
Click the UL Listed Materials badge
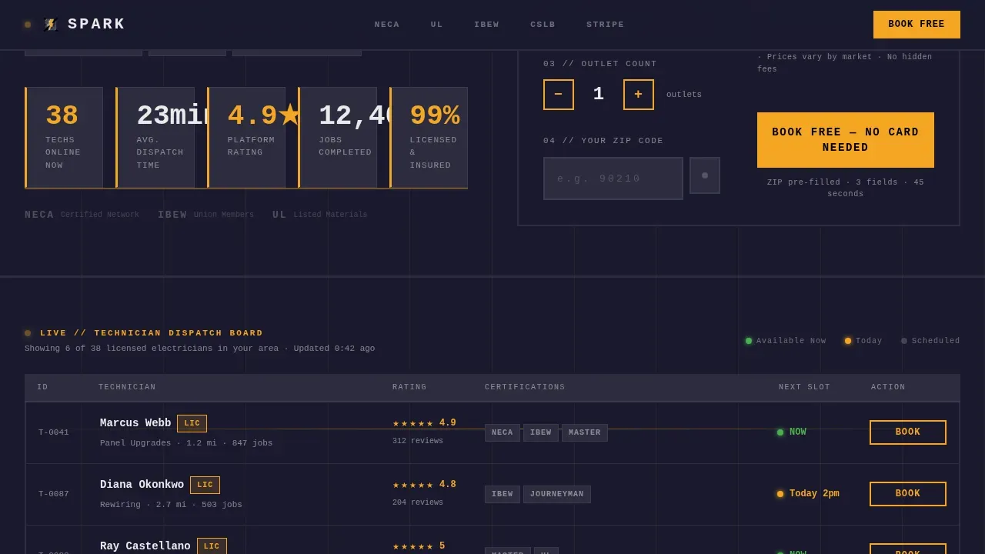(319, 215)
